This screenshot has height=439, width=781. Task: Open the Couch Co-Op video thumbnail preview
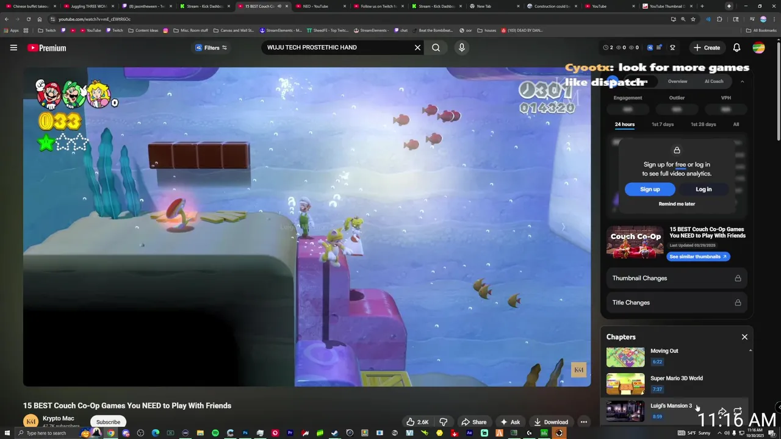(x=635, y=242)
